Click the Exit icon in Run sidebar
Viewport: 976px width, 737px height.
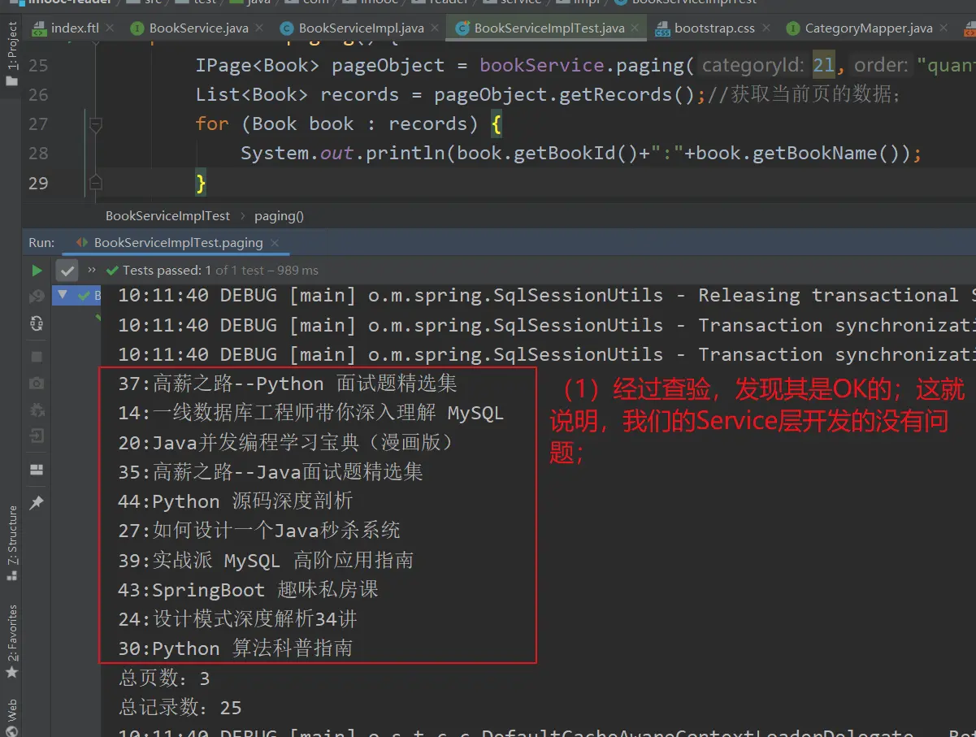(x=37, y=437)
